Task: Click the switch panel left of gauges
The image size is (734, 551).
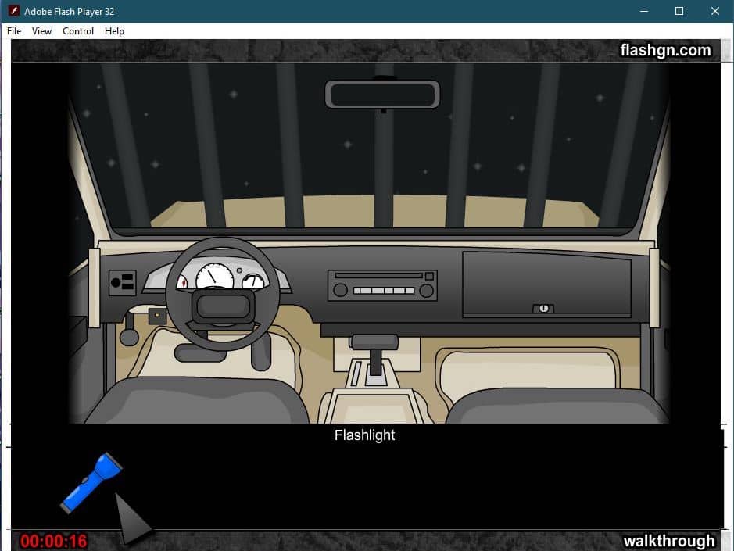Action: (x=122, y=283)
